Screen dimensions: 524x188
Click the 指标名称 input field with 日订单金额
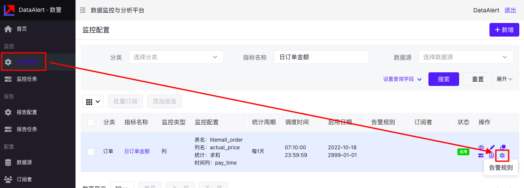click(x=321, y=57)
